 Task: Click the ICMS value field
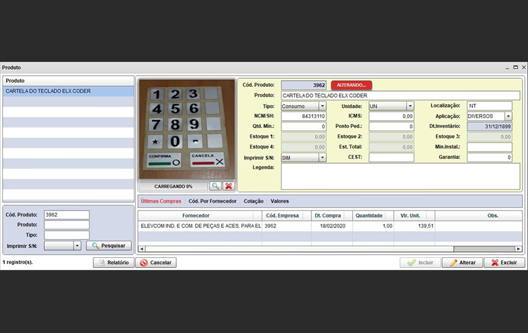coord(391,116)
